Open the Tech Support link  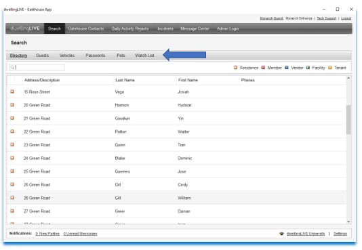coord(327,18)
